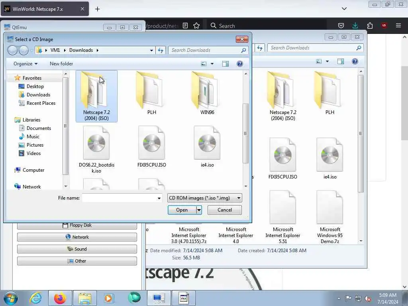
Task: Click the dialog's help question mark icon
Action: click(x=239, y=64)
